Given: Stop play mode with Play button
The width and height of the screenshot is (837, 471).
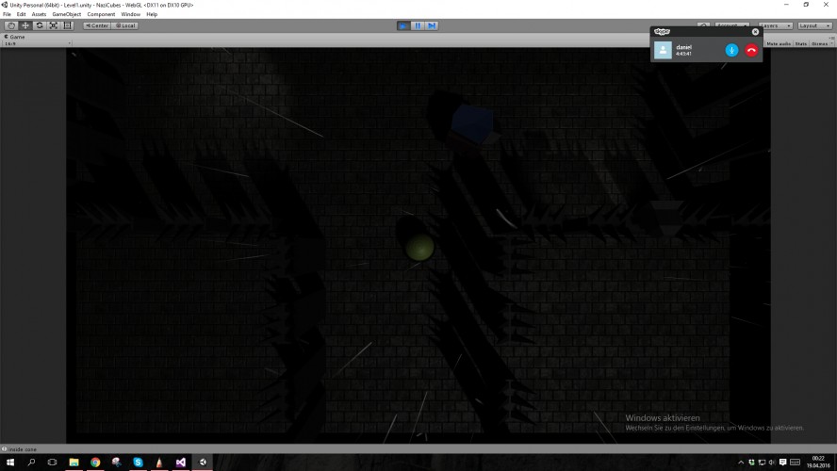Looking at the screenshot, I should (x=403, y=25).
